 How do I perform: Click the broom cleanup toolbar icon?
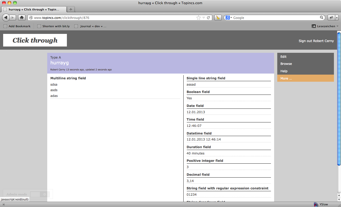[218, 18]
